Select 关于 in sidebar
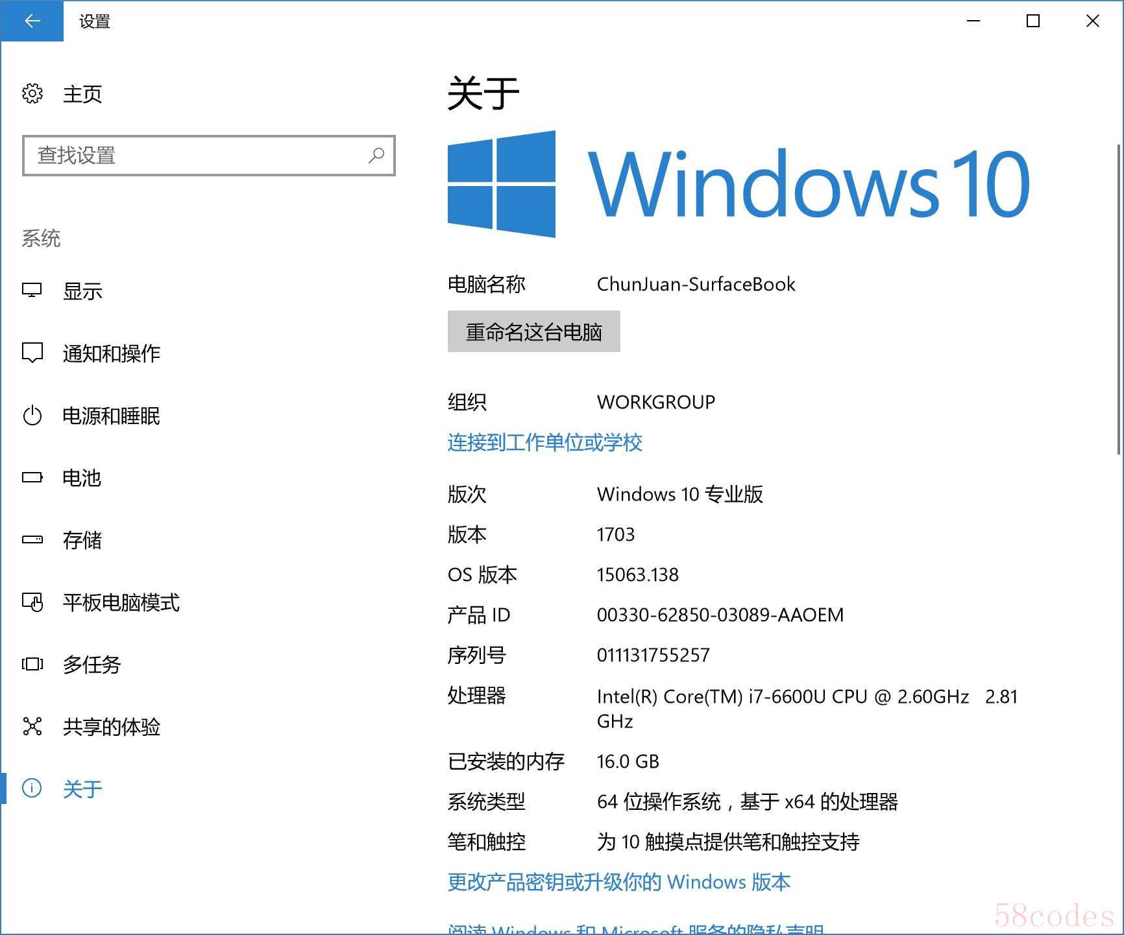Viewport: 1124px width, 935px height. 82,789
